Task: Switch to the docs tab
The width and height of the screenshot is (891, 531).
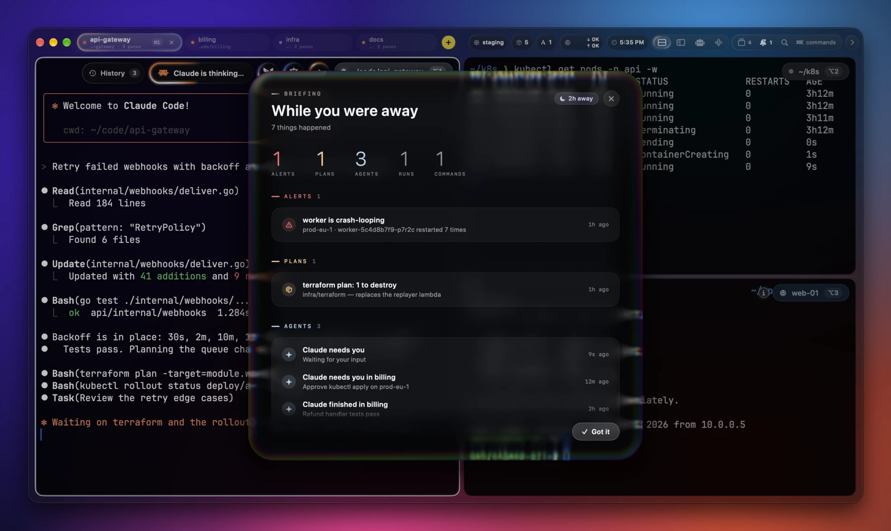Action: 396,43
